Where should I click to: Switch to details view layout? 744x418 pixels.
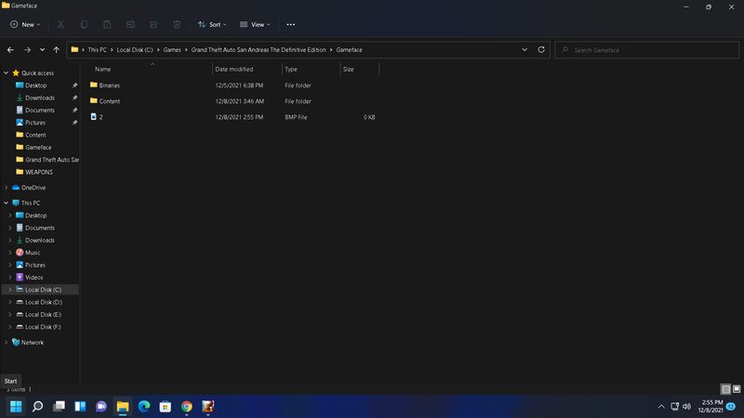click(725, 389)
